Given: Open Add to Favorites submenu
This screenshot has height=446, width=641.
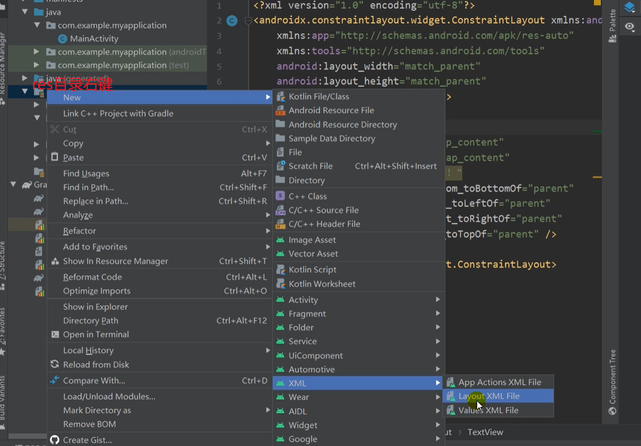Looking at the screenshot, I should [x=159, y=247].
